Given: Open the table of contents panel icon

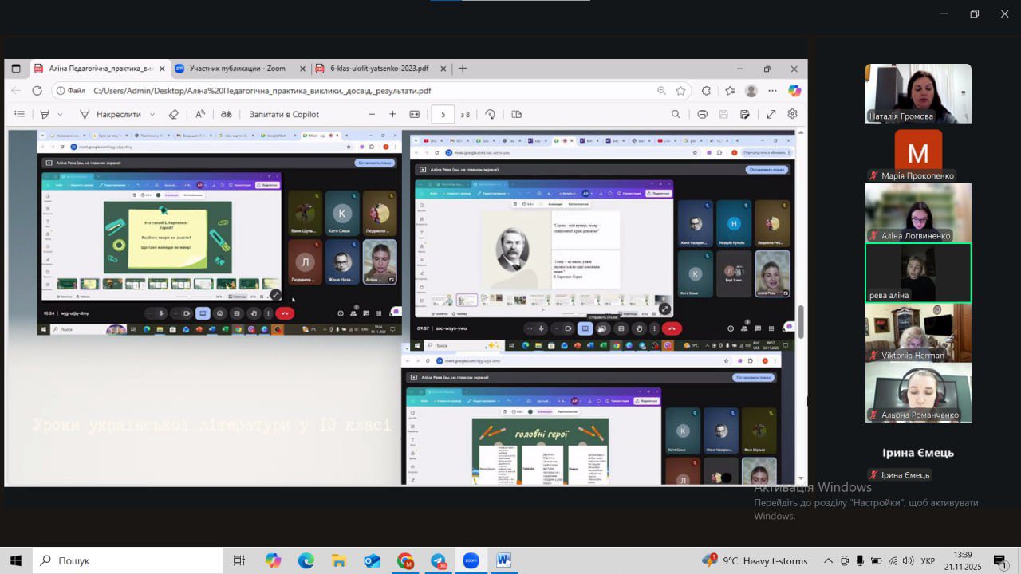Looking at the screenshot, I should pos(20,114).
